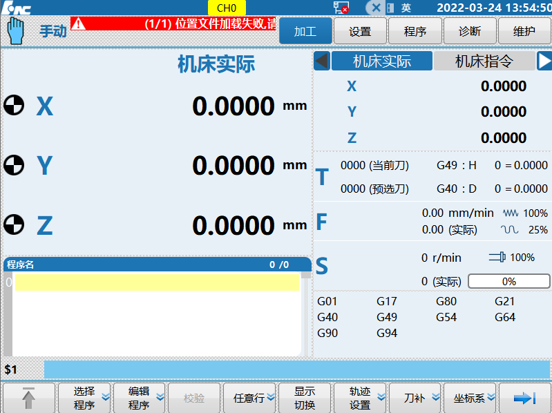Screen dimensions: 552x413
Task: Show previous coordinate view with left arrow
Action: [321, 61]
